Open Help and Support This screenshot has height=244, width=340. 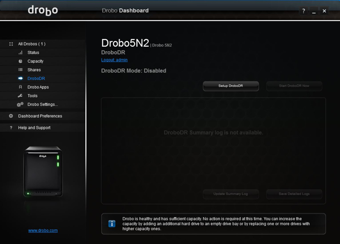[x=34, y=128]
